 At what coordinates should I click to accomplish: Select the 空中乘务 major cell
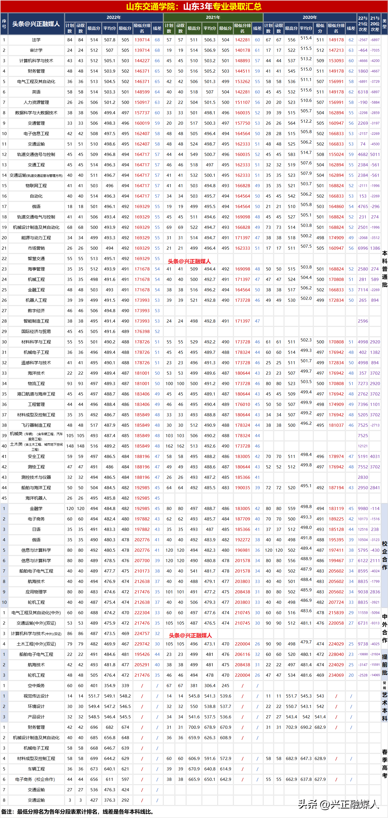point(36,686)
